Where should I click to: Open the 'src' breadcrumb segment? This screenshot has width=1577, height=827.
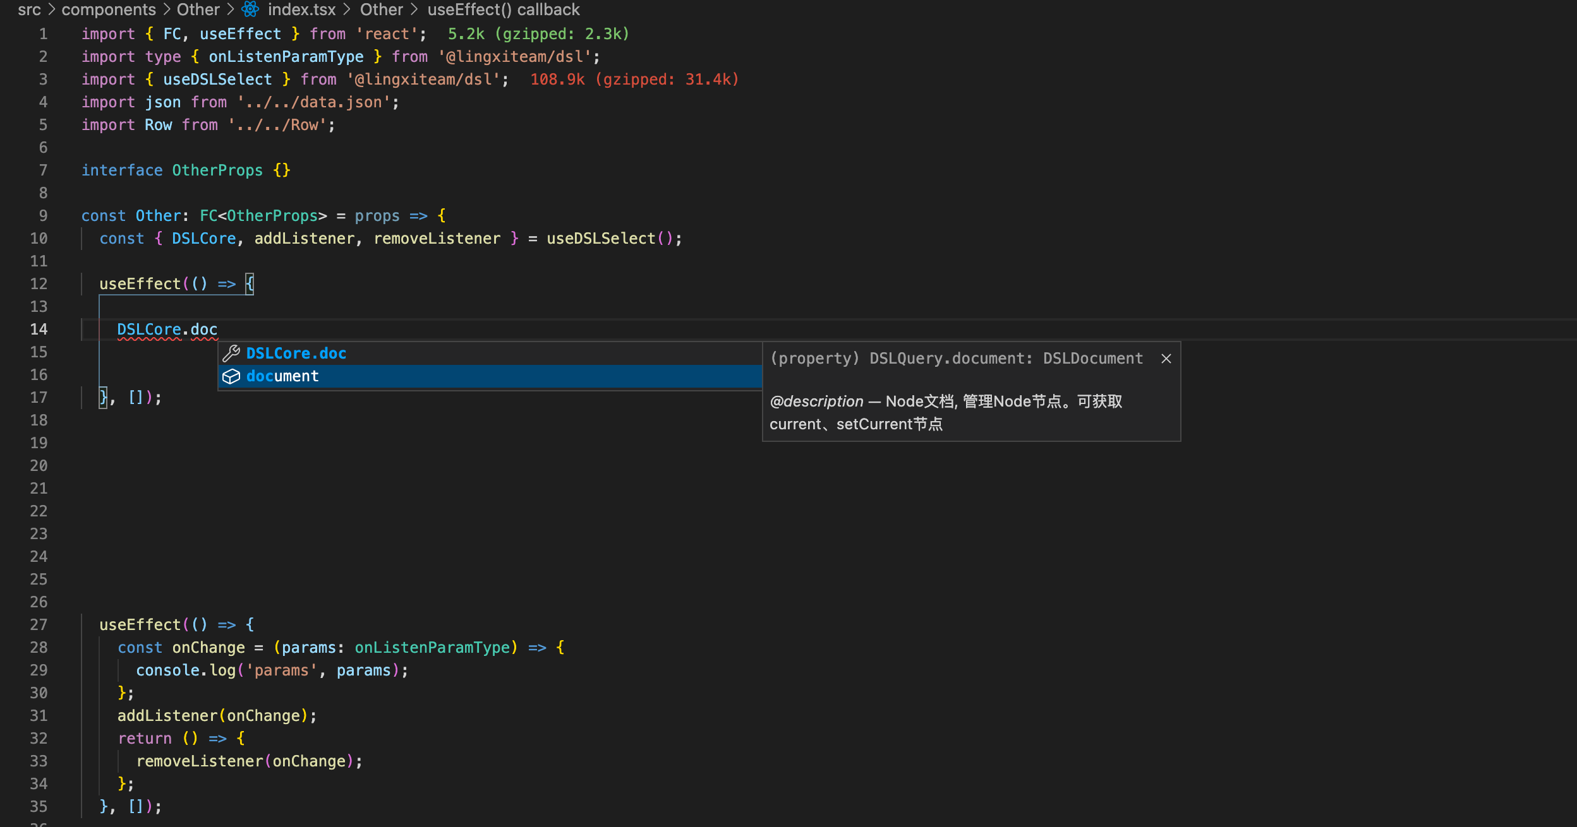tap(30, 9)
